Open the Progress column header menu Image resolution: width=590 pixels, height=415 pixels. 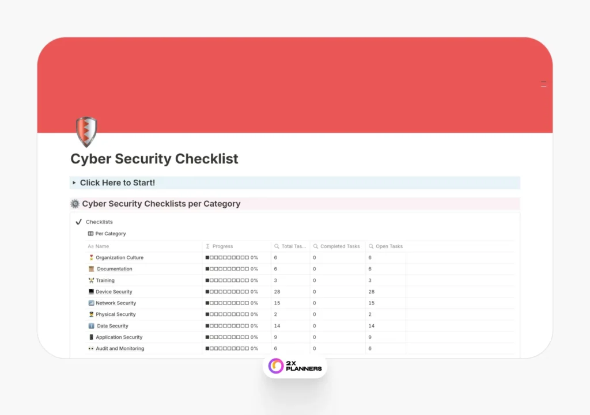222,246
